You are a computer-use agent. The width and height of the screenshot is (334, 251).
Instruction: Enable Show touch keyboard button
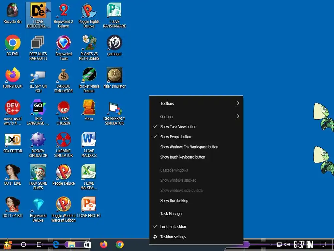coord(196,157)
